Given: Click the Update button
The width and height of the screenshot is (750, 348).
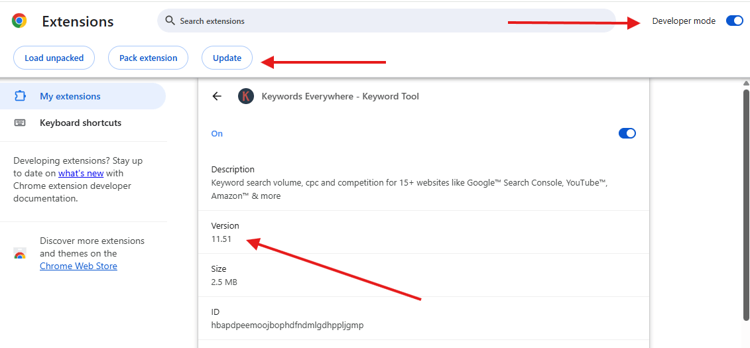Looking at the screenshot, I should point(227,58).
